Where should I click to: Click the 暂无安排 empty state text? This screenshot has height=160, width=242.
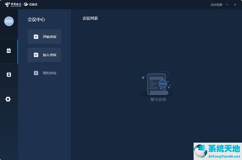click(158, 100)
